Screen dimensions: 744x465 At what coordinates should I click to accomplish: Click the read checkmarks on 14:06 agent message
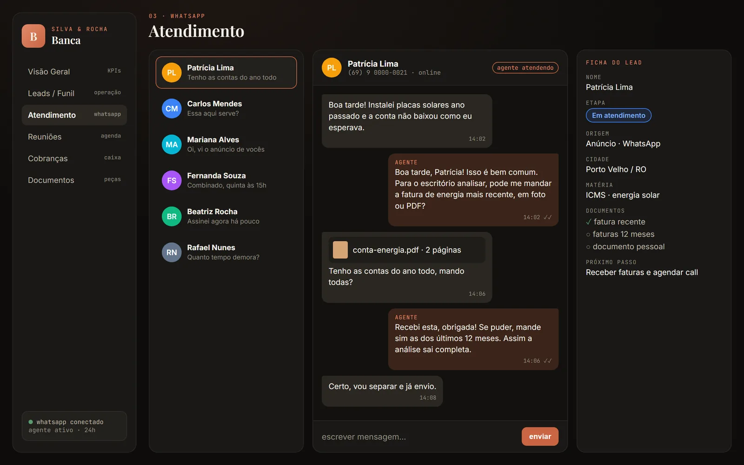click(548, 361)
